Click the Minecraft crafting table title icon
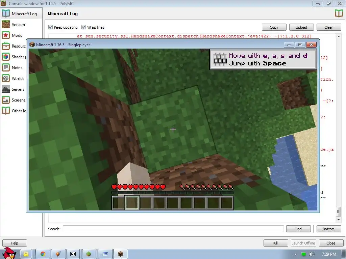The width and height of the screenshot is (346, 259). [x=32, y=45]
